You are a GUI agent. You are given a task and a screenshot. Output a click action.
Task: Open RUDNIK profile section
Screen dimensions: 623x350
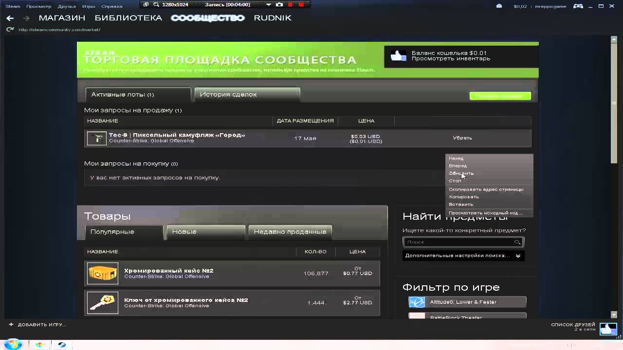273,18
